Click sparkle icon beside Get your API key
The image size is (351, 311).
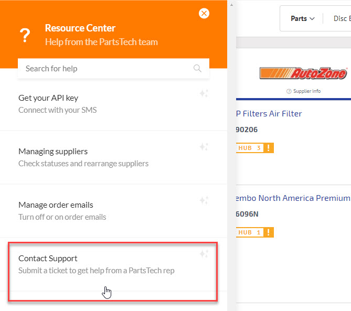[x=204, y=93]
